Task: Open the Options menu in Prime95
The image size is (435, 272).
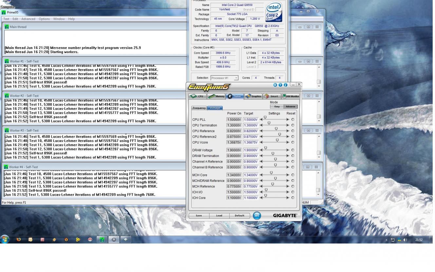Action: (44, 19)
